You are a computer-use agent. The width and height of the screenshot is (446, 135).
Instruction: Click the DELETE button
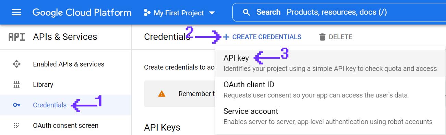tap(335, 37)
